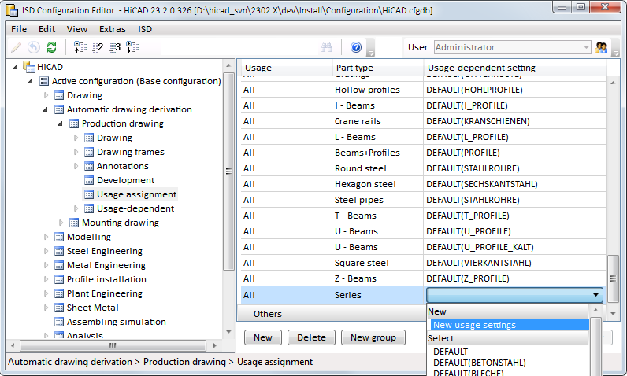
Task: Select Development tree item
Action: 125,180
